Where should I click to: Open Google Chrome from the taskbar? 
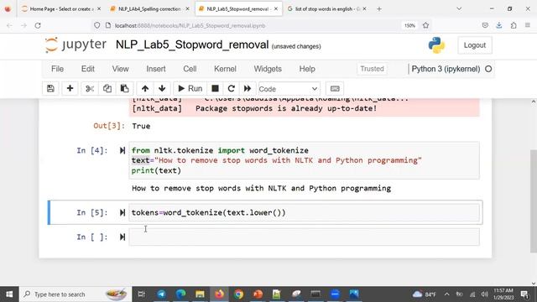tap(238, 294)
